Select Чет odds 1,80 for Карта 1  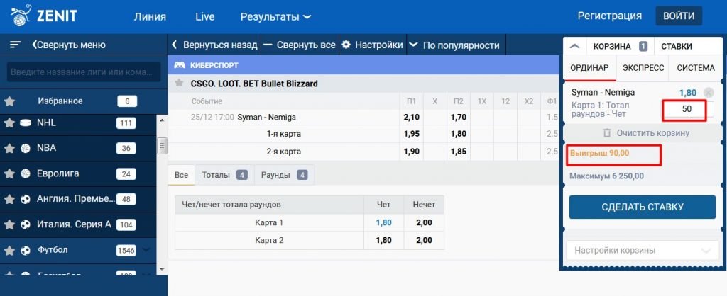(x=383, y=222)
